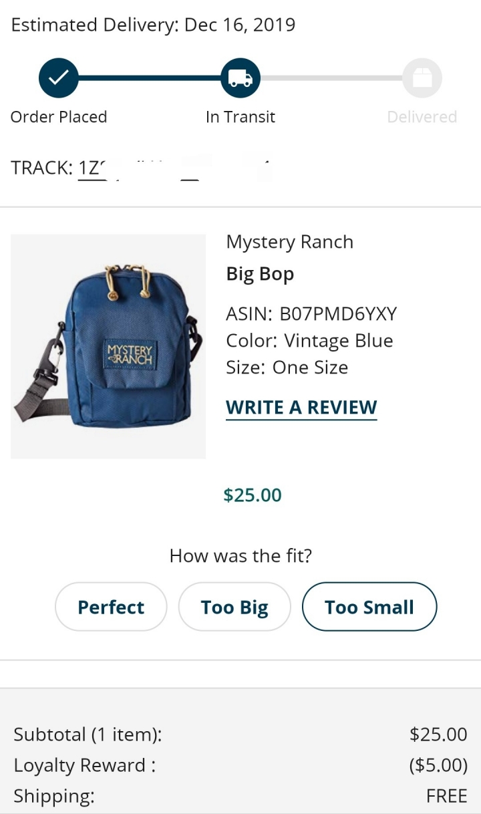Click the Big Bop product name
Image resolution: width=481 pixels, height=814 pixels.
(260, 275)
